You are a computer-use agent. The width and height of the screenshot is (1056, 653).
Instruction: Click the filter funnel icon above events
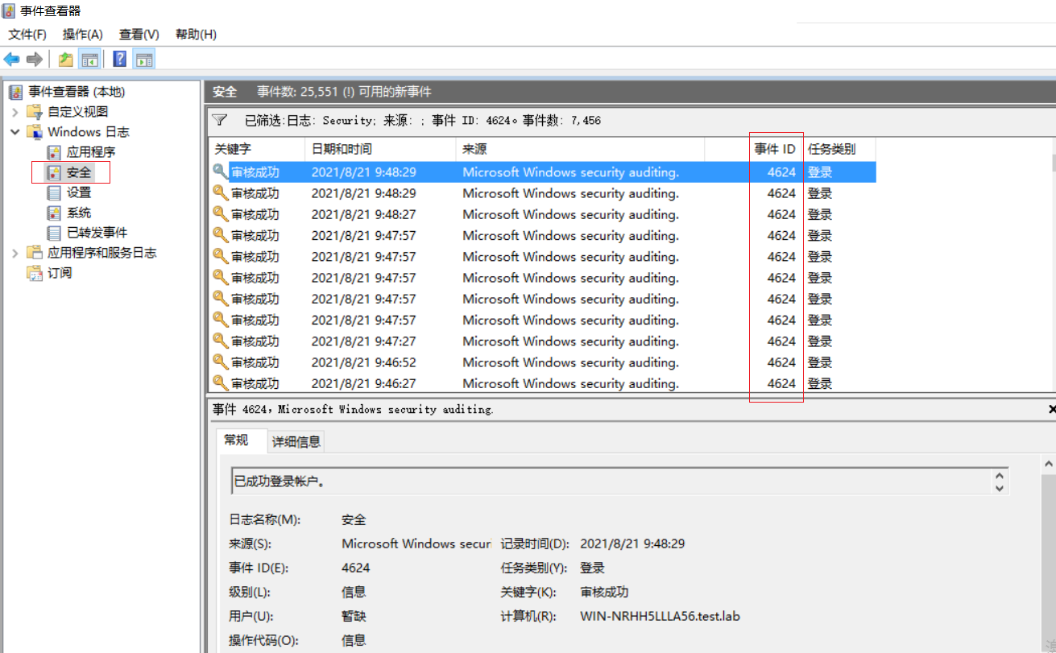tap(219, 119)
